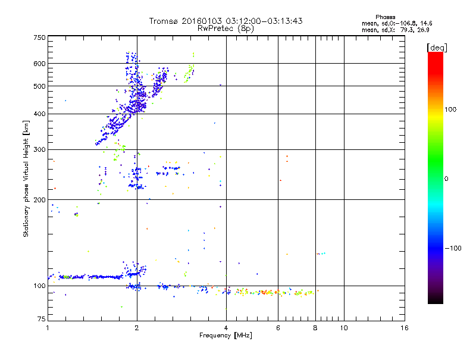
Task: Click the y-axis tick label '100'
Action: pyautogui.click(x=40, y=286)
